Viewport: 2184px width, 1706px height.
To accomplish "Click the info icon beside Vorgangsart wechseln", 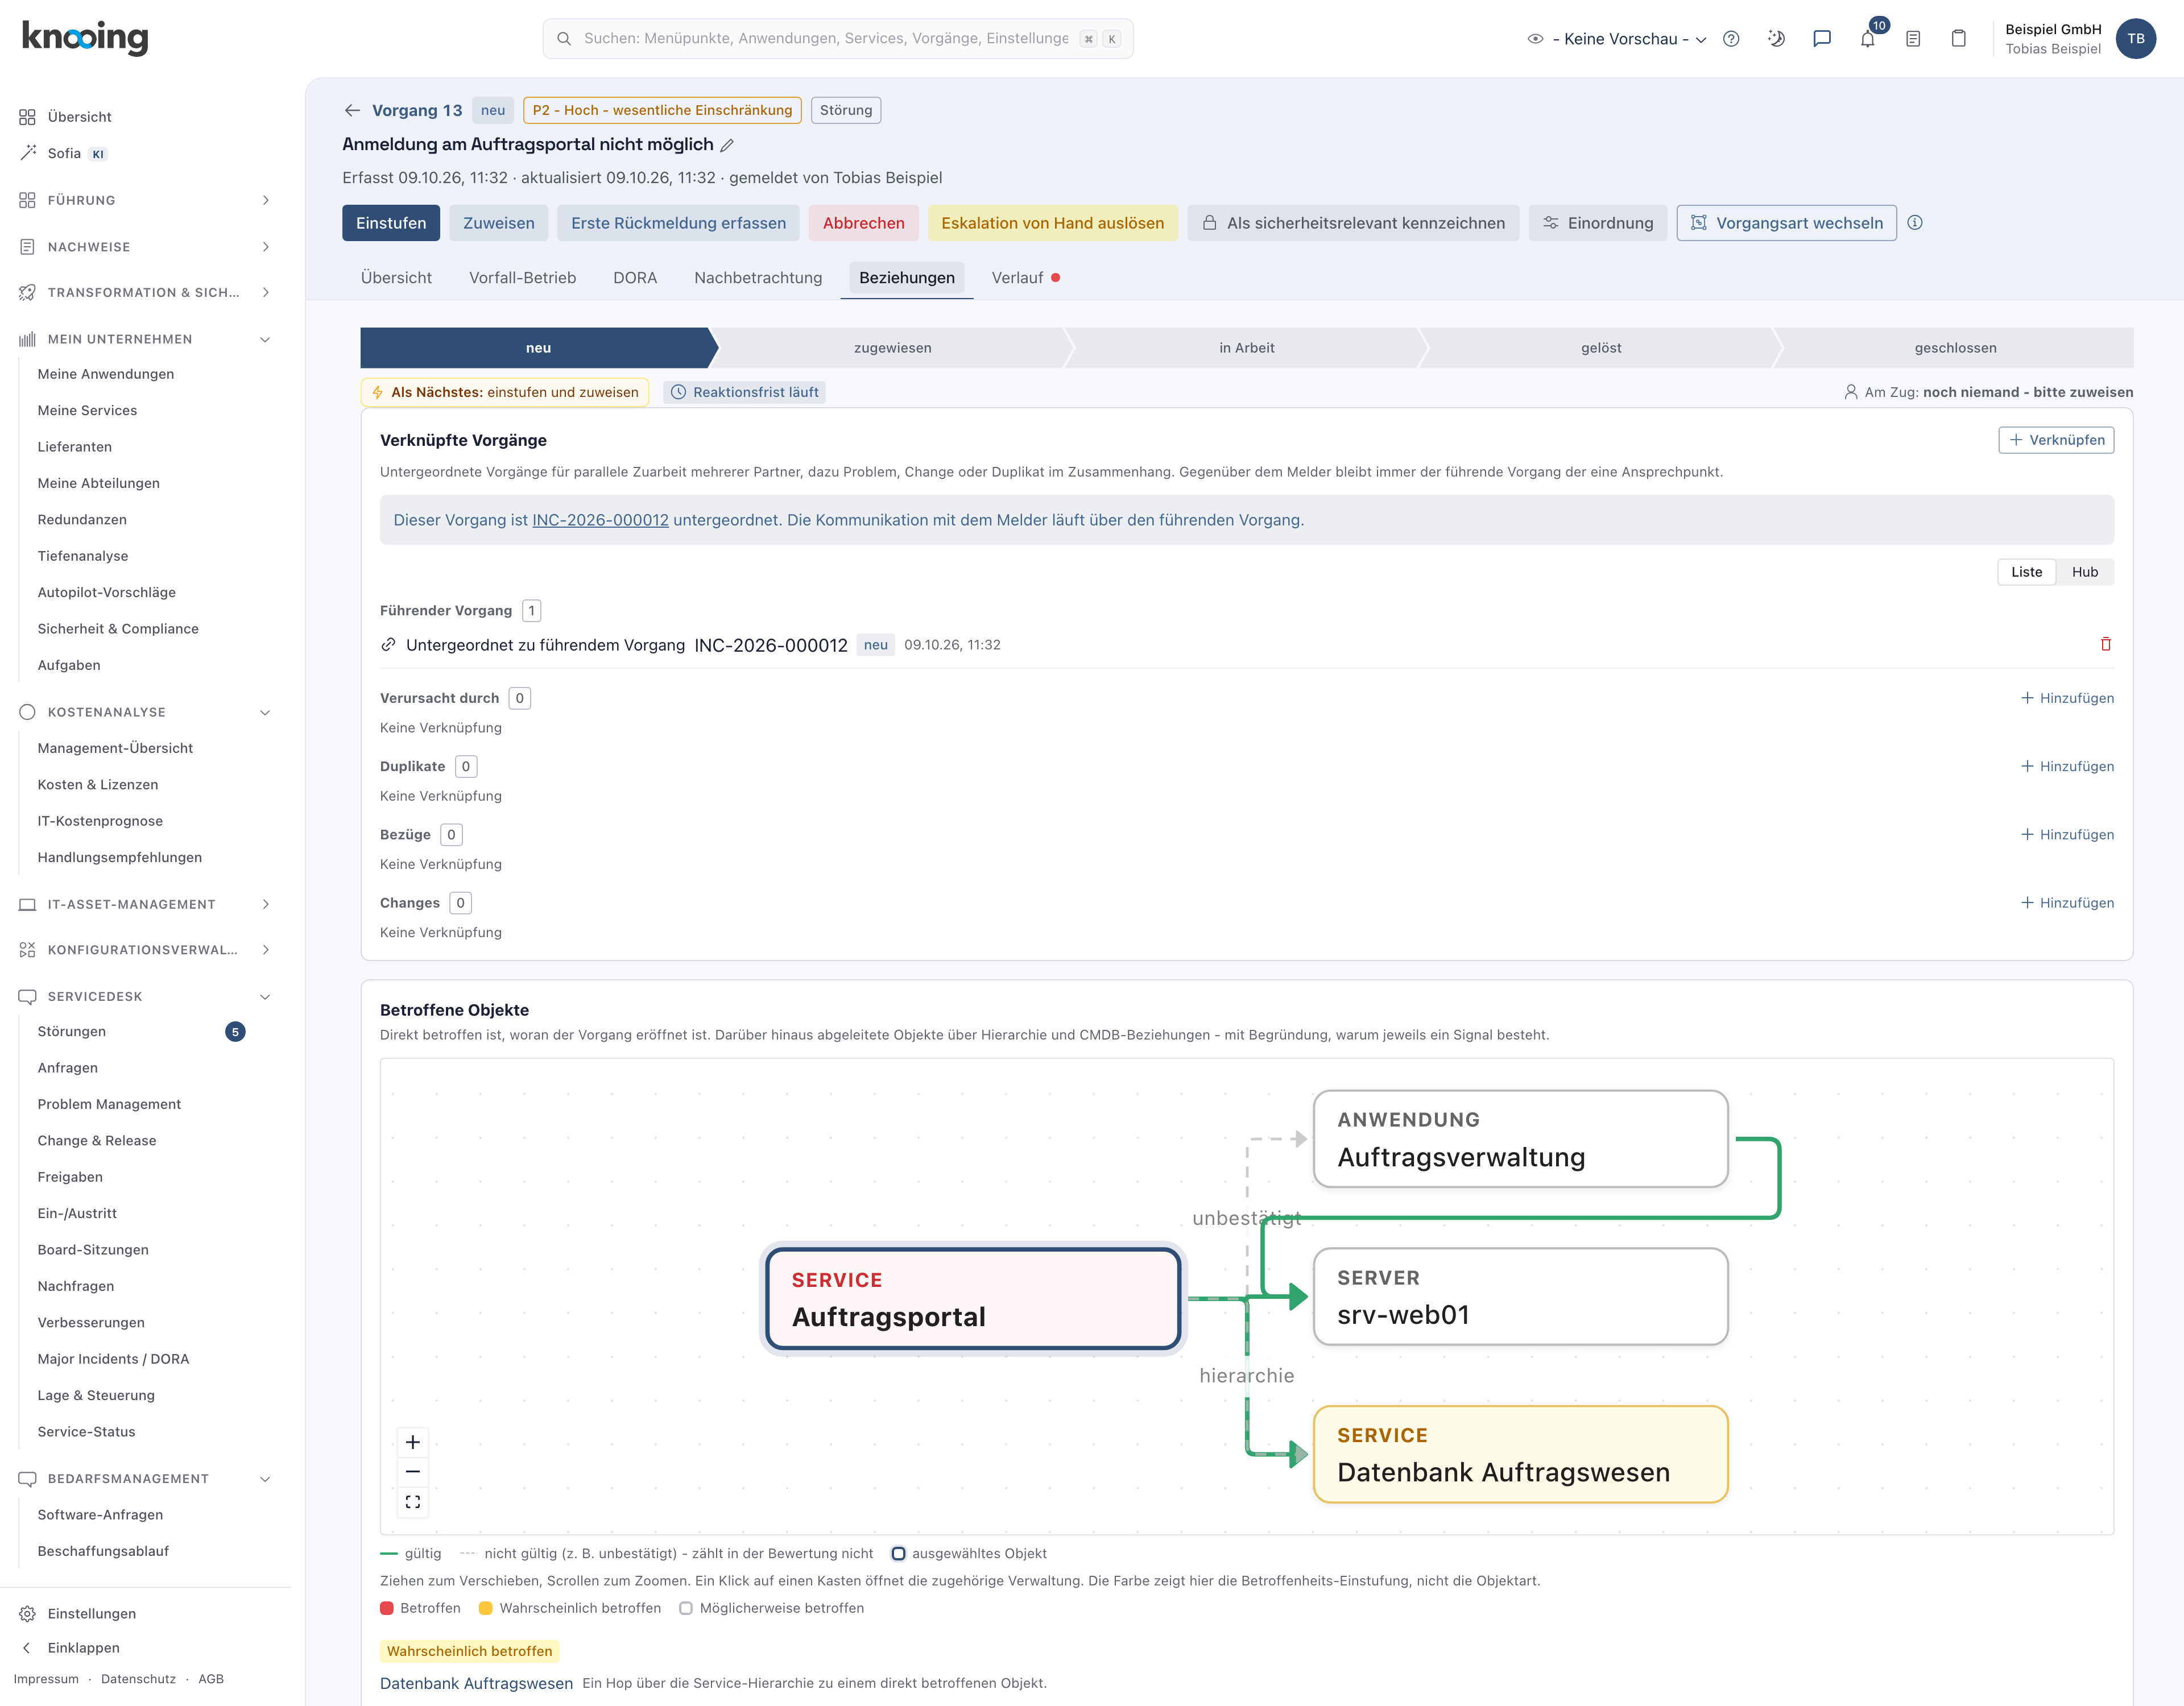I will [x=1915, y=223].
